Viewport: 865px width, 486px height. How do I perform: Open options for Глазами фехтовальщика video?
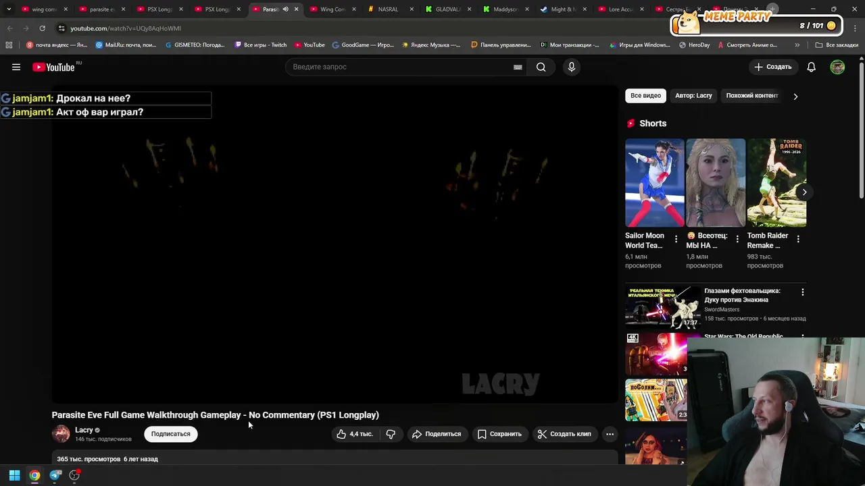[802, 292]
